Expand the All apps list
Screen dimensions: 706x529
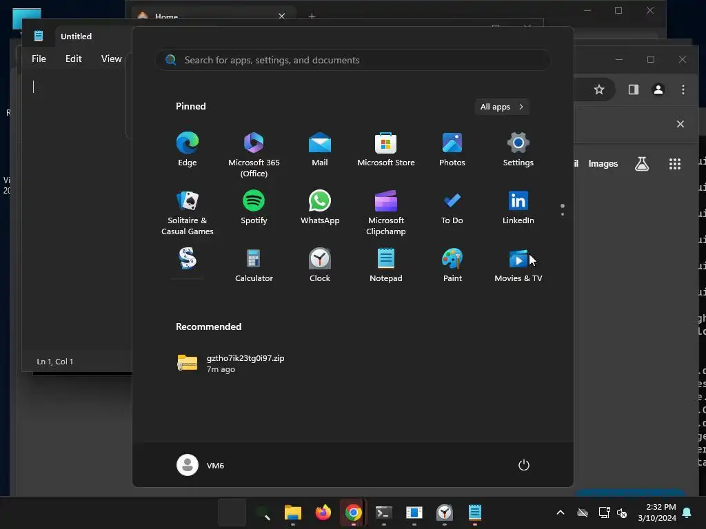click(x=502, y=107)
